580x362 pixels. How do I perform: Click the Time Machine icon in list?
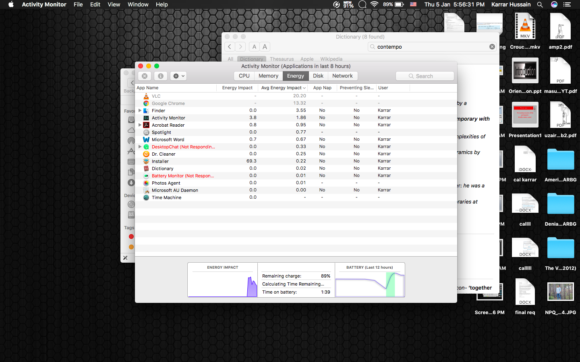pyautogui.click(x=146, y=197)
